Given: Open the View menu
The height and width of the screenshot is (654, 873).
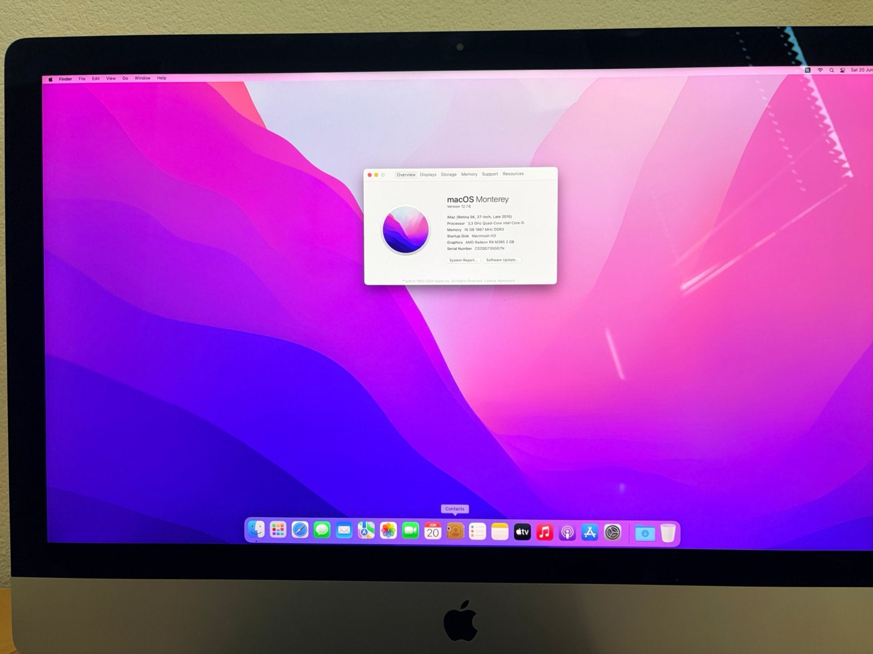Looking at the screenshot, I should (x=111, y=78).
